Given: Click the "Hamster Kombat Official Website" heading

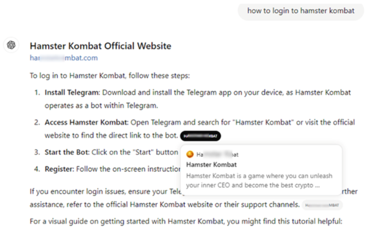Looking at the screenshot, I should 101,46.
